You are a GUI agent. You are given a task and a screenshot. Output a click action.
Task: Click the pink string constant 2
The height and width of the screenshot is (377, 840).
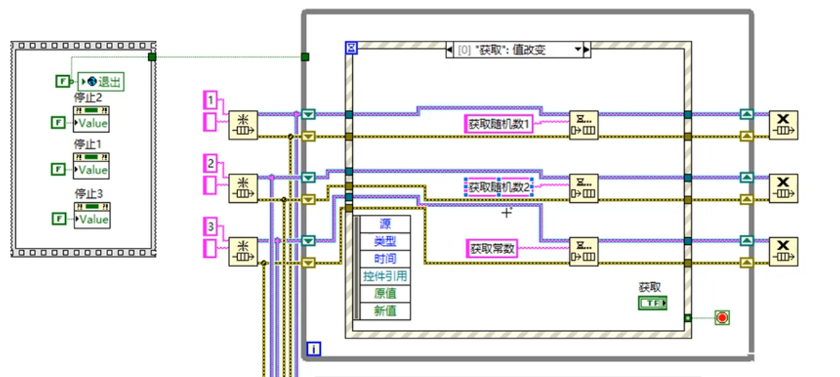coord(211,162)
